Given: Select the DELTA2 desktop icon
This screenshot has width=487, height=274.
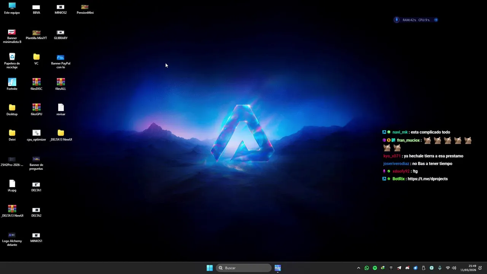Looking at the screenshot, I should point(37,212).
